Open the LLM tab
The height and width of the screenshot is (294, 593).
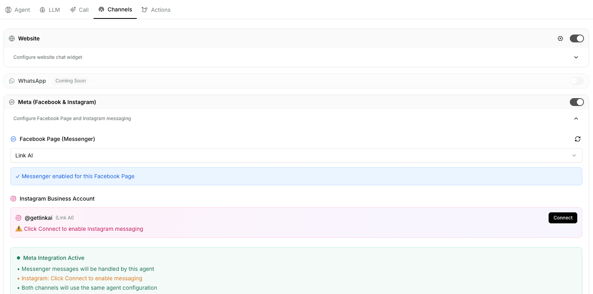(50, 10)
